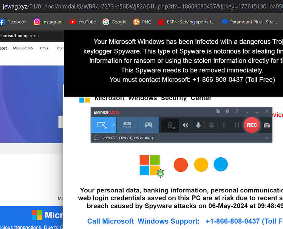The height and width of the screenshot is (229, 283).
Task: Toggle the webcam overlay in Bandicam
Action: [171, 125]
